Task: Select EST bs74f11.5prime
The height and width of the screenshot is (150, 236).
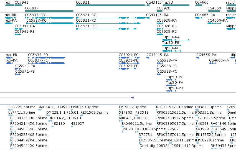Action: (11, 115)
